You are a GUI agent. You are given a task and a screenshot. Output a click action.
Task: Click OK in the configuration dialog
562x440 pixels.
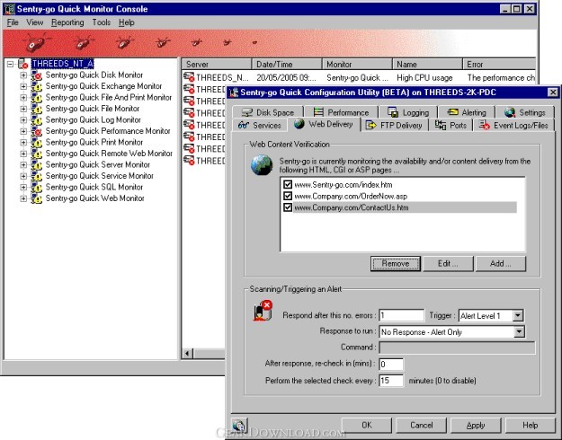[x=367, y=425]
